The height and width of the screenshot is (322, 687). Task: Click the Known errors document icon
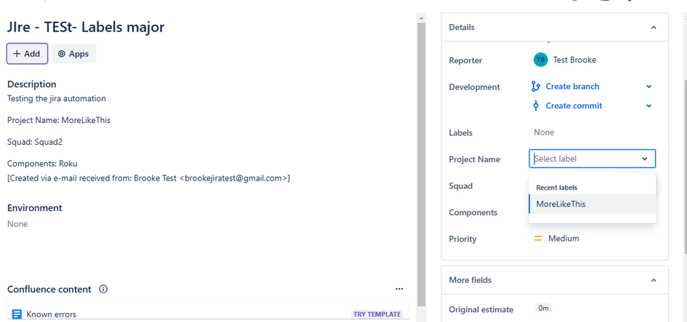17,314
